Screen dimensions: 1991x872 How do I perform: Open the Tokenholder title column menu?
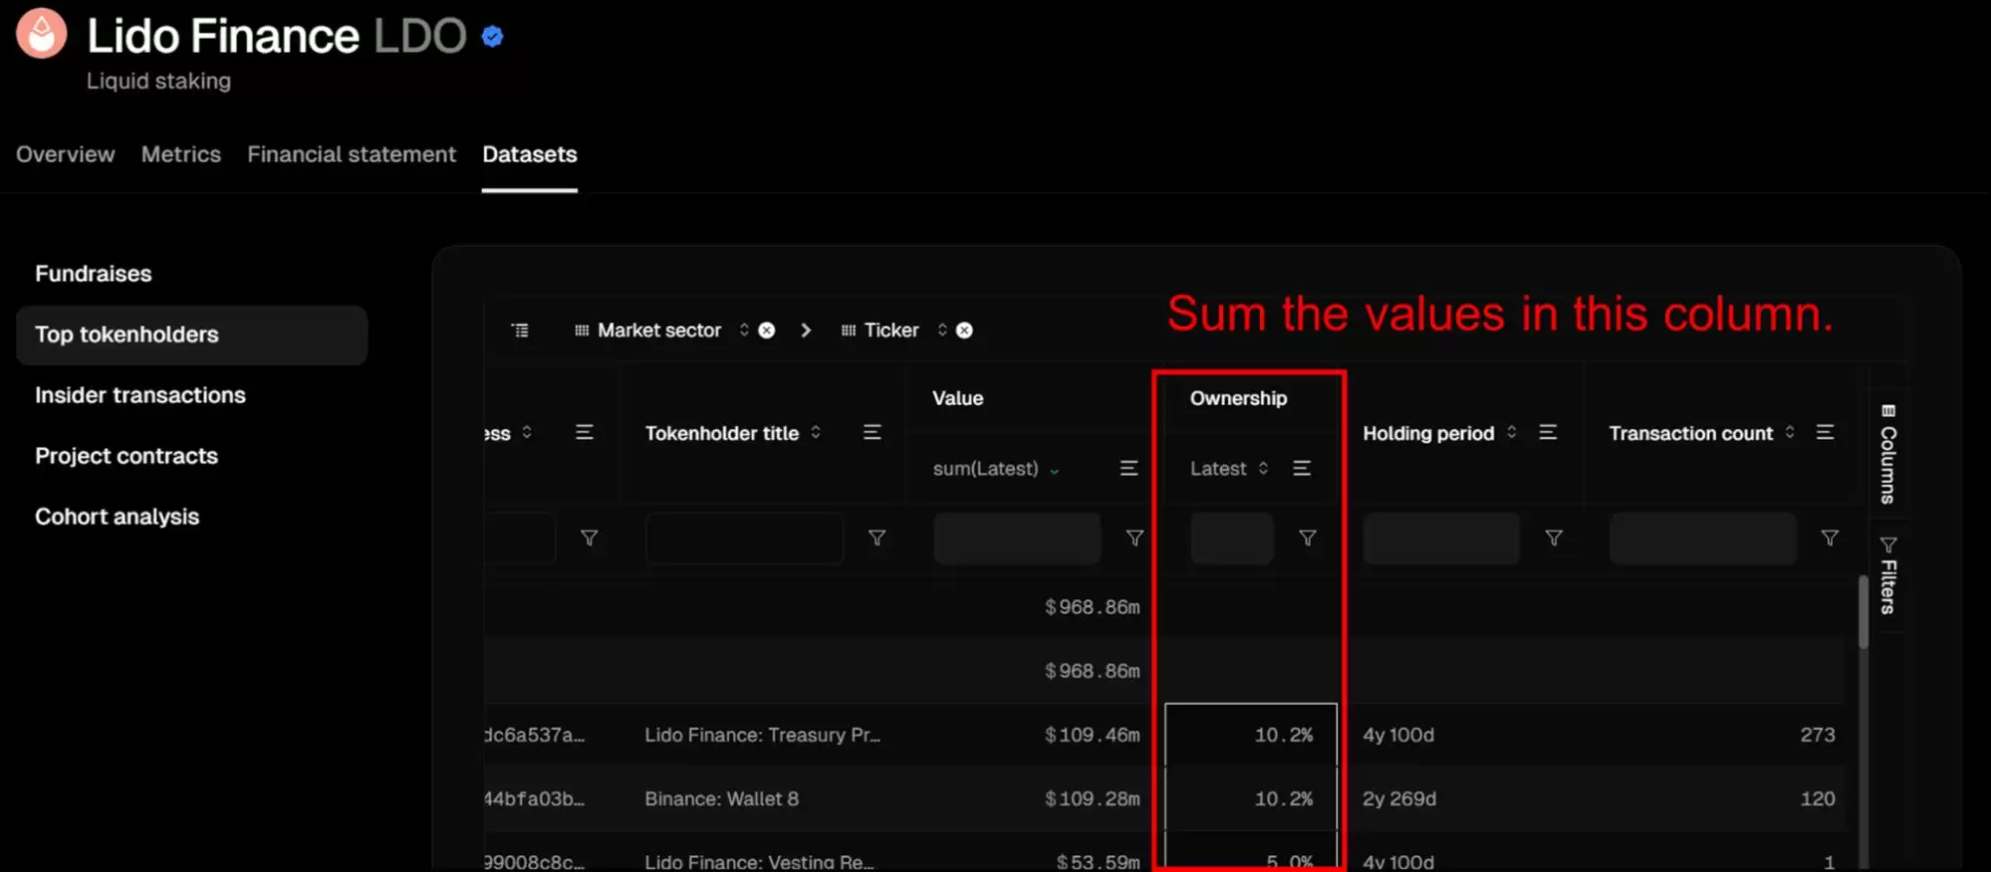click(871, 432)
